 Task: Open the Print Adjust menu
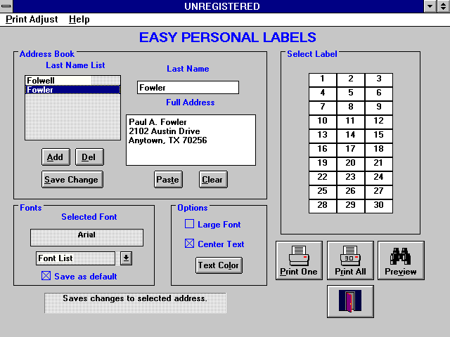coord(32,20)
